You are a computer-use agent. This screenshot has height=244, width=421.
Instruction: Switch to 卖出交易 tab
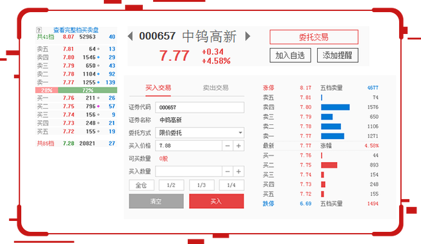(x=215, y=88)
